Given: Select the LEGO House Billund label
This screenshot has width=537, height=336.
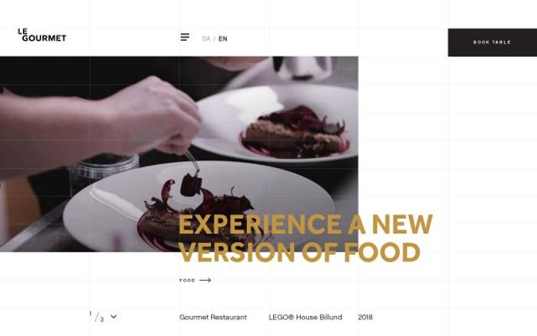Looking at the screenshot, I should point(305,317).
